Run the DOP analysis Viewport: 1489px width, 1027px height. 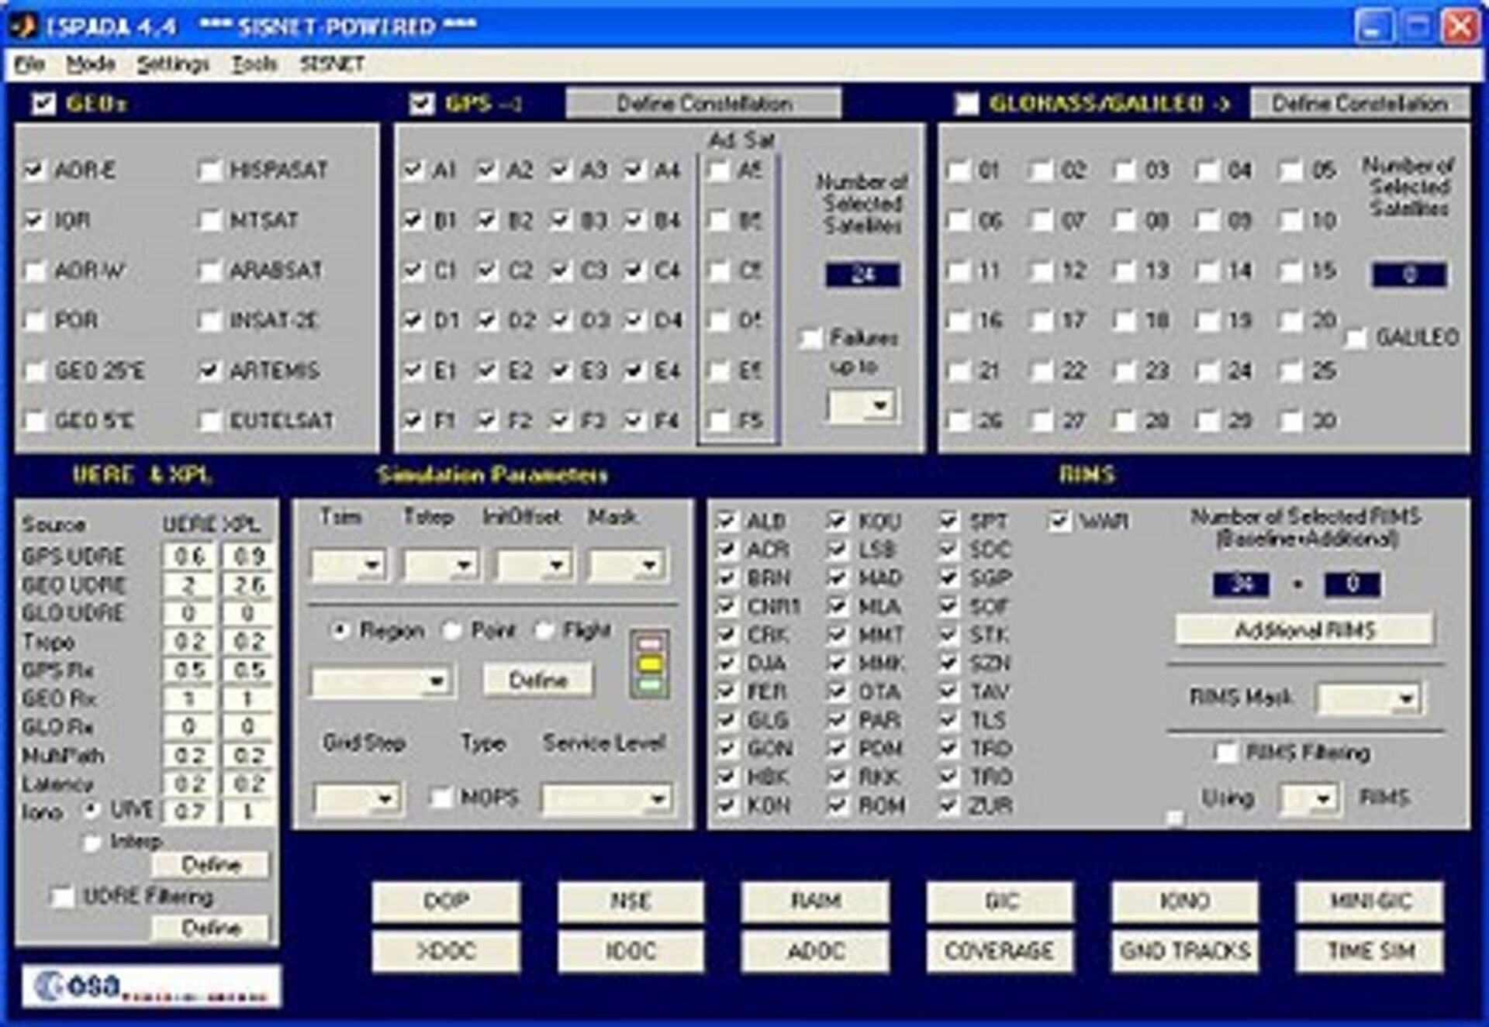pyautogui.click(x=448, y=901)
